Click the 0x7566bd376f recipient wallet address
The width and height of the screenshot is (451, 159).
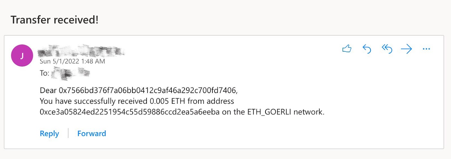(147, 90)
